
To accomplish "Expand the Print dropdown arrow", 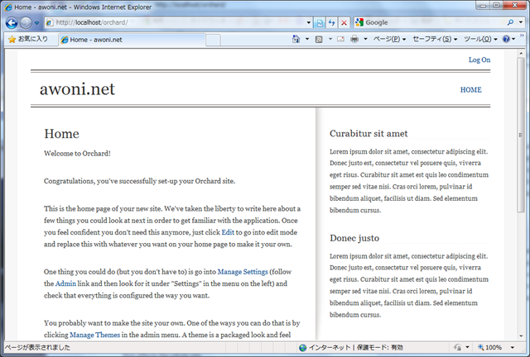I will coord(365,39).
